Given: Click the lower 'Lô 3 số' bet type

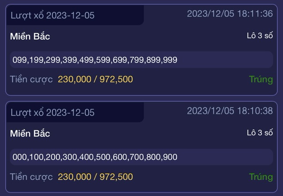Looking at the screenshot, I should coord(260,133).
